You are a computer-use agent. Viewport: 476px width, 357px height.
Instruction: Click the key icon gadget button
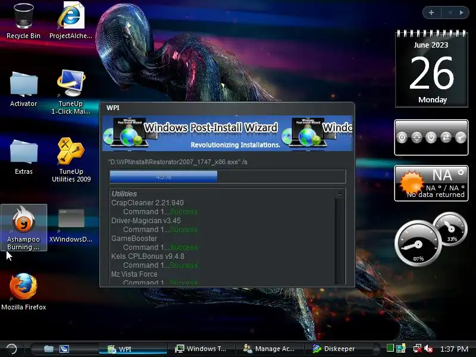point(461,137)
